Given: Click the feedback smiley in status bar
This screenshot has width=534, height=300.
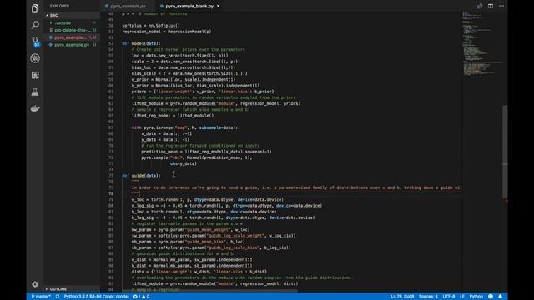Looking at the screenshot, I should tap(491, 297).
